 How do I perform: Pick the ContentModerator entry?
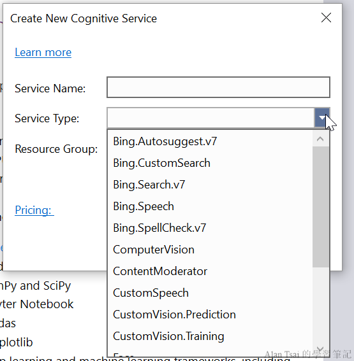pyautogui.click(x=210, y=271)
